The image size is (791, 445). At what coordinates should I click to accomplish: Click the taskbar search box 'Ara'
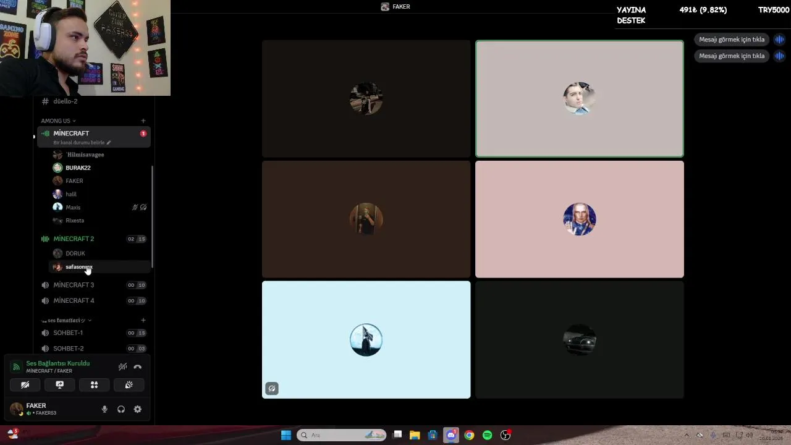pos(342,435)
